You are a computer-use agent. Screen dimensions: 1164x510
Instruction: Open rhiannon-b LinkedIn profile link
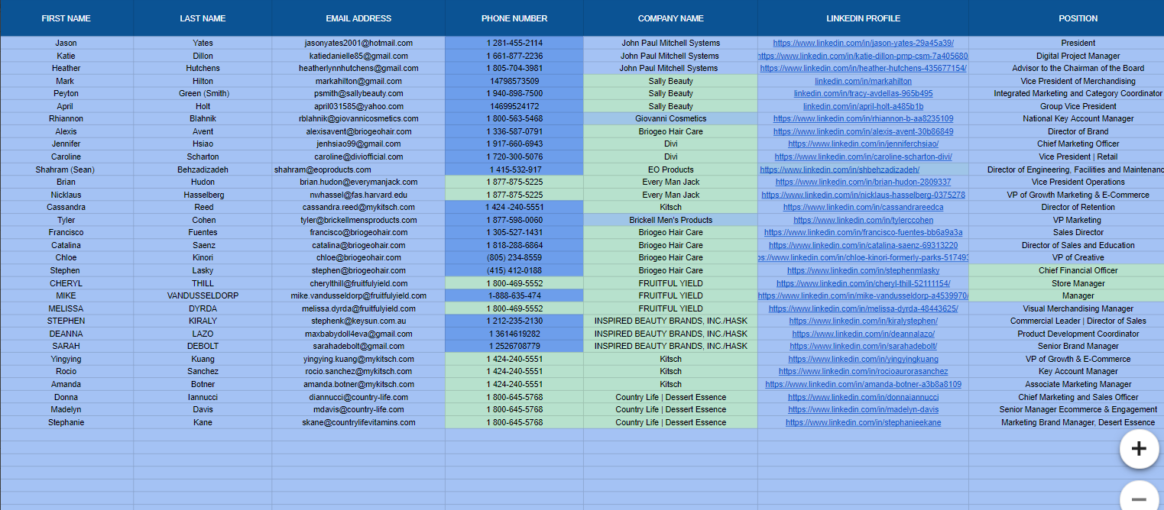[864, 119]
